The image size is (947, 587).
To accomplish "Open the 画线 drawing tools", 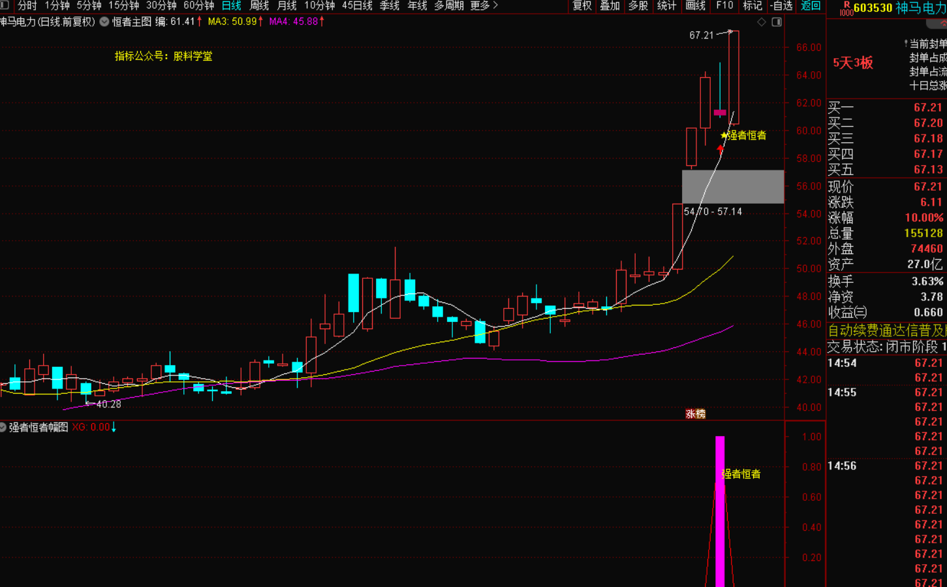I will [x=696, y=6].
